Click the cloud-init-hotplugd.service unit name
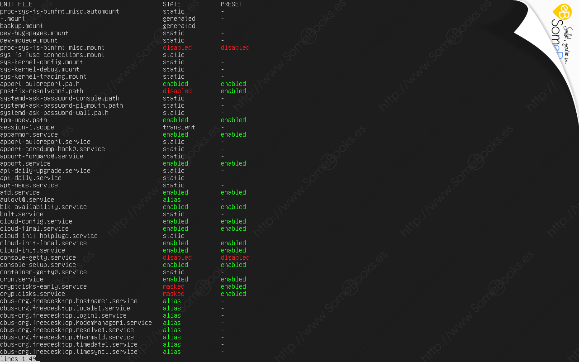The width and height of the screenshot is (579, 362). (x=49, y=236)
